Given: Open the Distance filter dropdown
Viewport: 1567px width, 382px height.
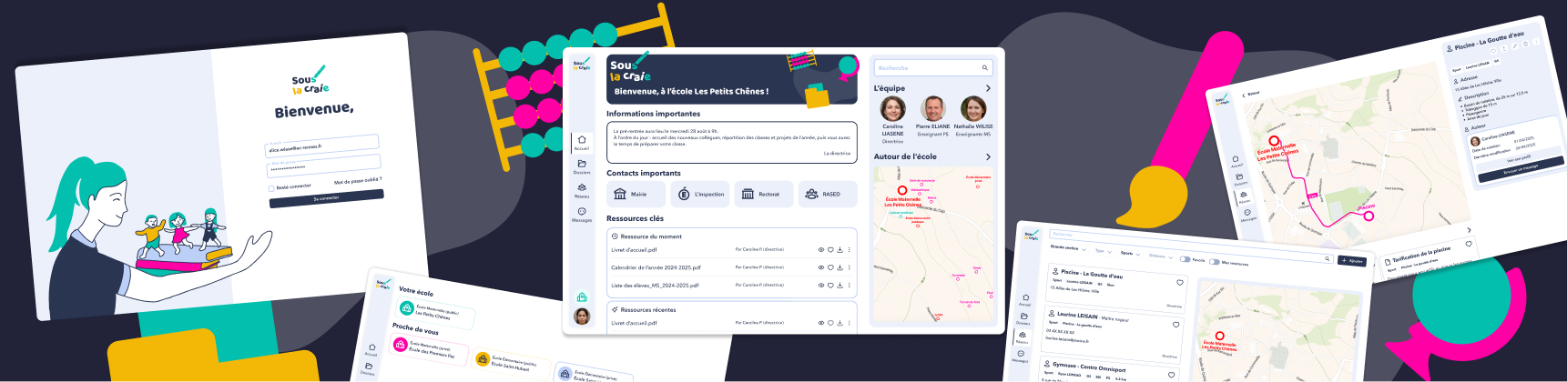Looking at the screenshot, I should [x=1159, y=256].
